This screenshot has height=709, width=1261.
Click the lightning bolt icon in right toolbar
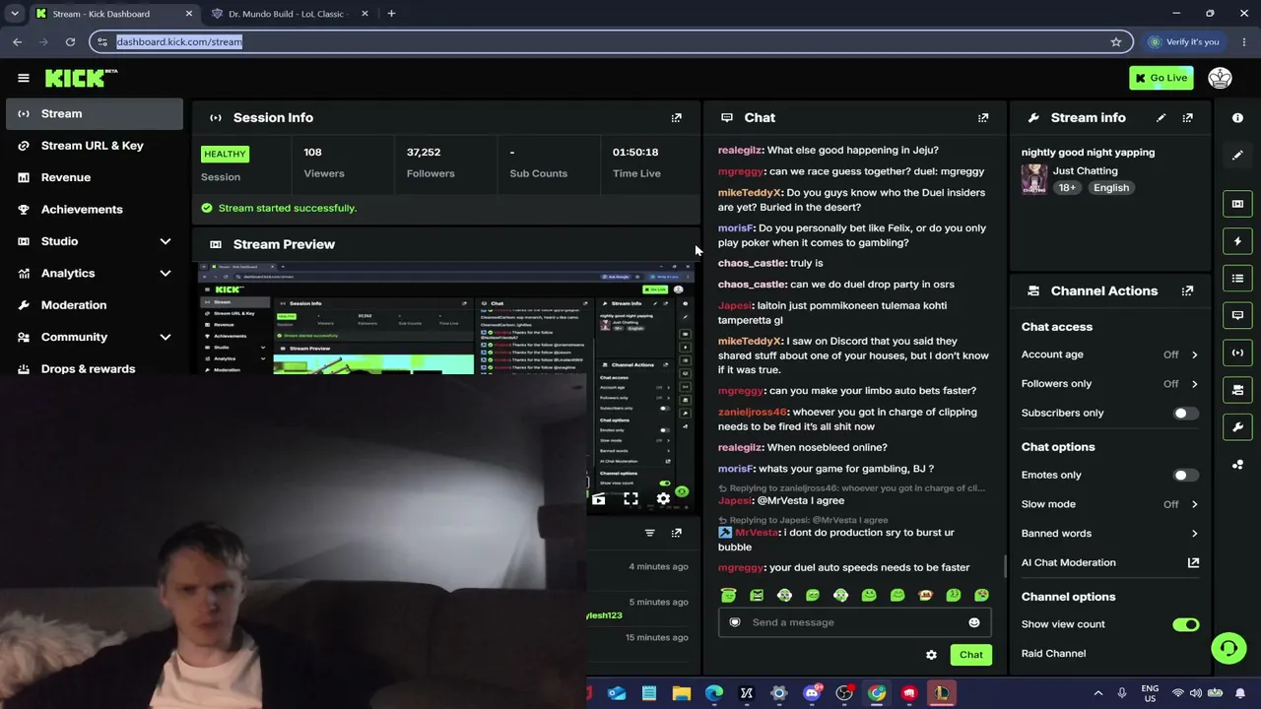1237,241
